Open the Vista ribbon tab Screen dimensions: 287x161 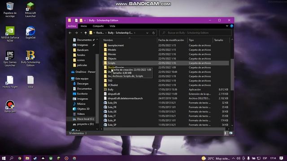112,26
